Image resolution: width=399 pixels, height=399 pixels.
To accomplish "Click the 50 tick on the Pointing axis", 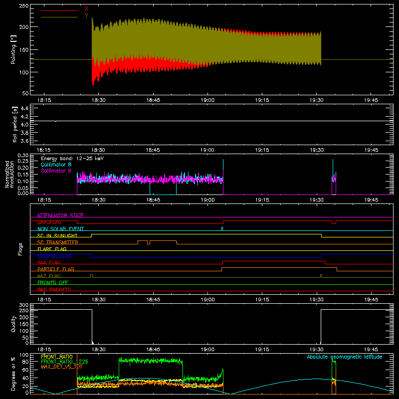I will pos(25,93).
